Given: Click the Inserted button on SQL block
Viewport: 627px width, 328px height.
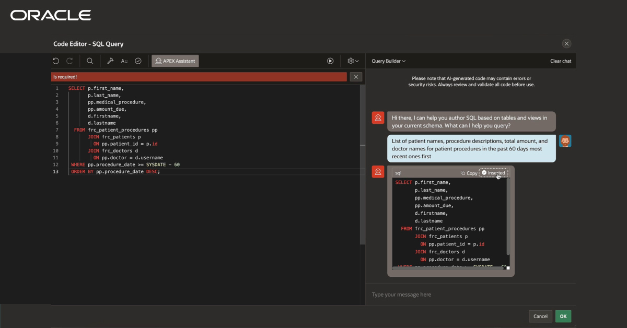Looking at the screenshot, I should point(493,173).
